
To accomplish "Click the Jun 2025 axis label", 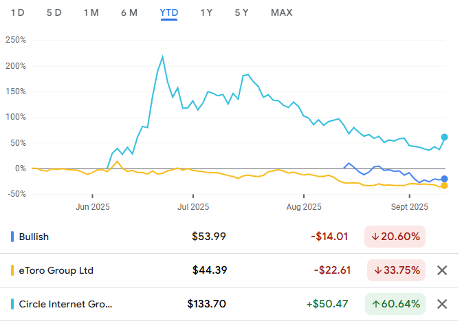I will [x=93, y=207].
